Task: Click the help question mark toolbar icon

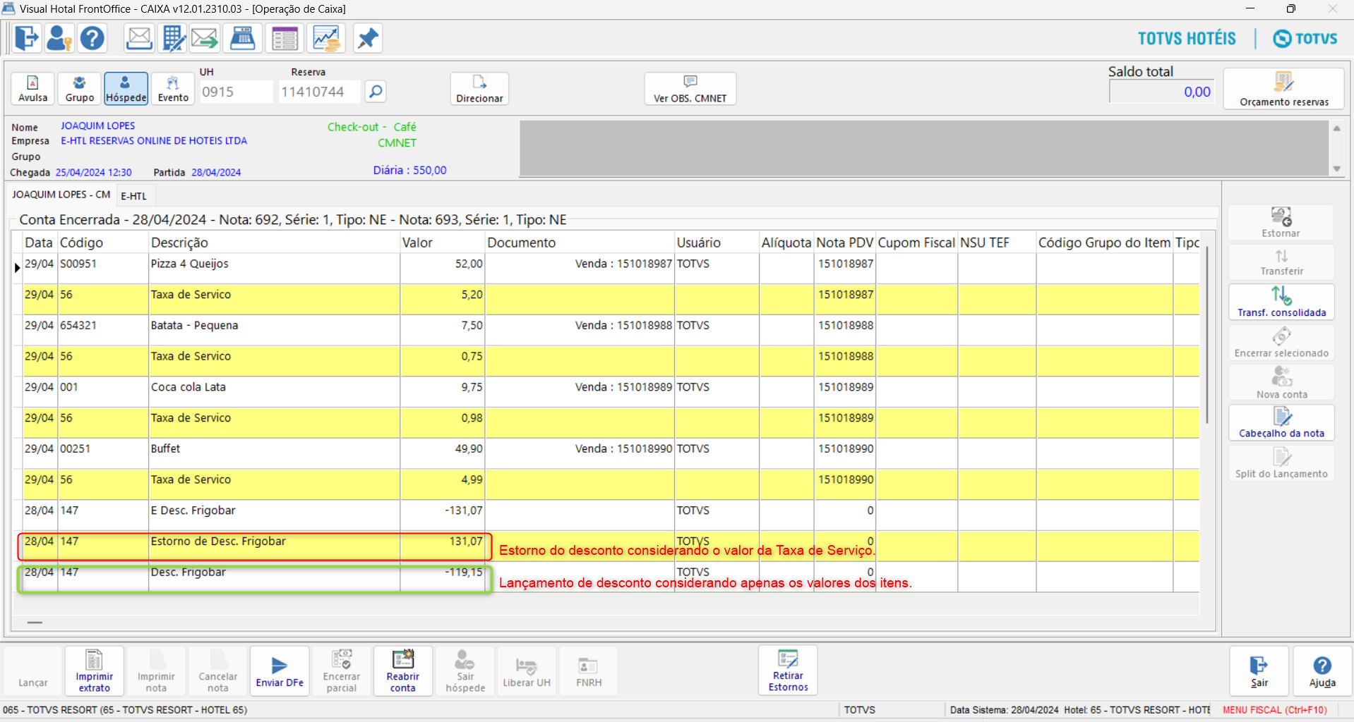Action: click(x=92, y=38)
